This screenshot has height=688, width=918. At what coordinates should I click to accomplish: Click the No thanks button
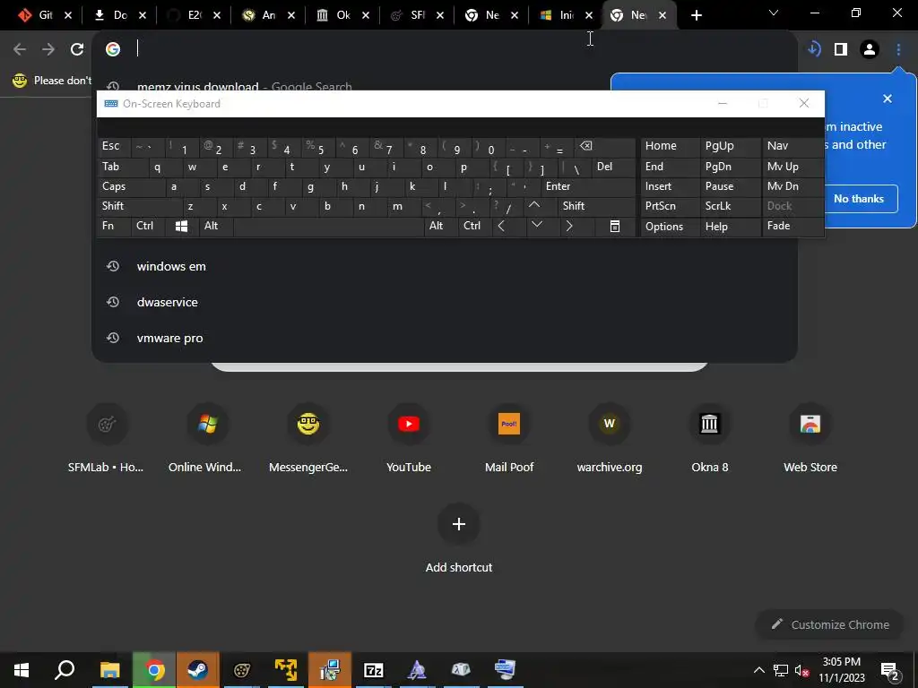[x=859, y=199]
